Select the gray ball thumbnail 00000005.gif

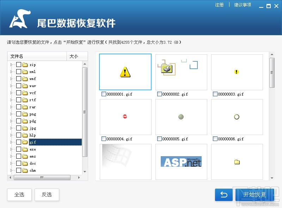click(181, 117)
